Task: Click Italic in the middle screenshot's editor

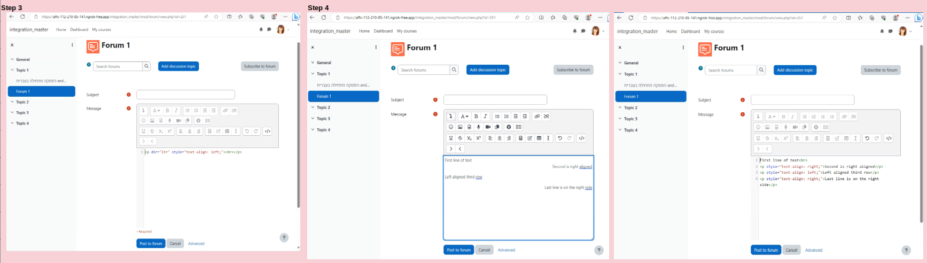Action: (x=485, y=117)
